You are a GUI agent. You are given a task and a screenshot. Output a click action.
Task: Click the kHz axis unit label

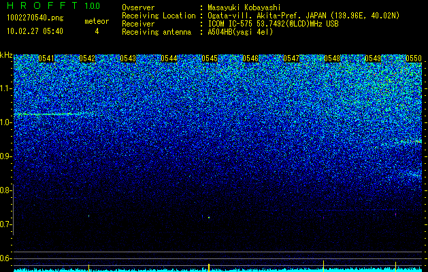point(6,55)
